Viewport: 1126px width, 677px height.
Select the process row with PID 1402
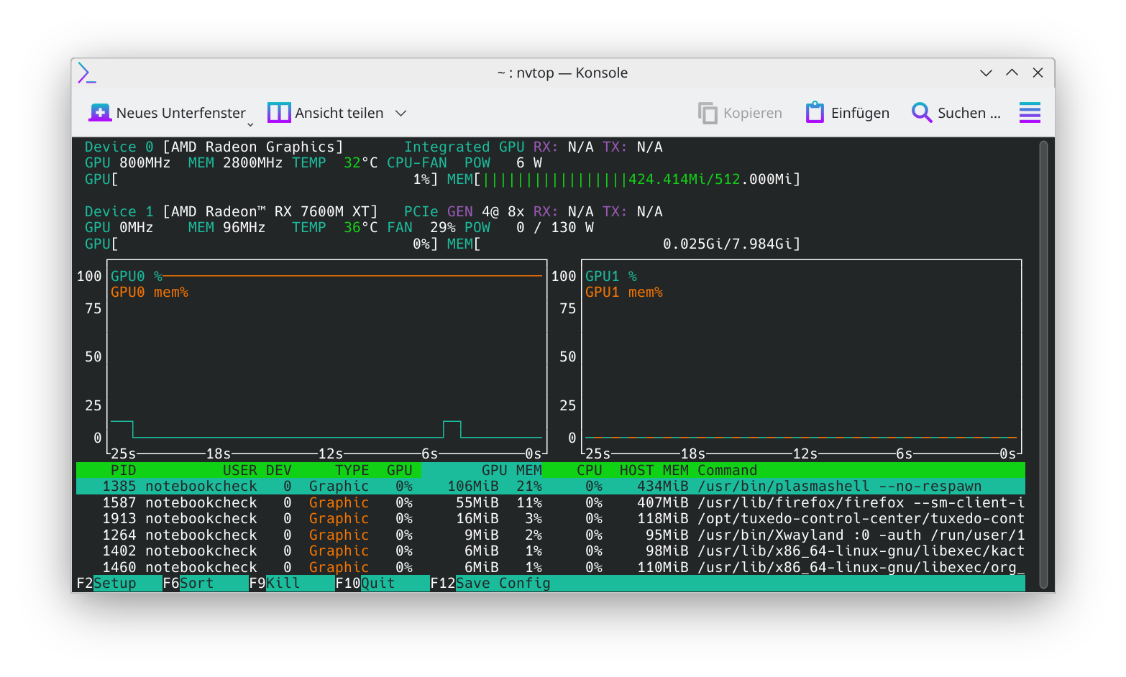coord(551,551)
